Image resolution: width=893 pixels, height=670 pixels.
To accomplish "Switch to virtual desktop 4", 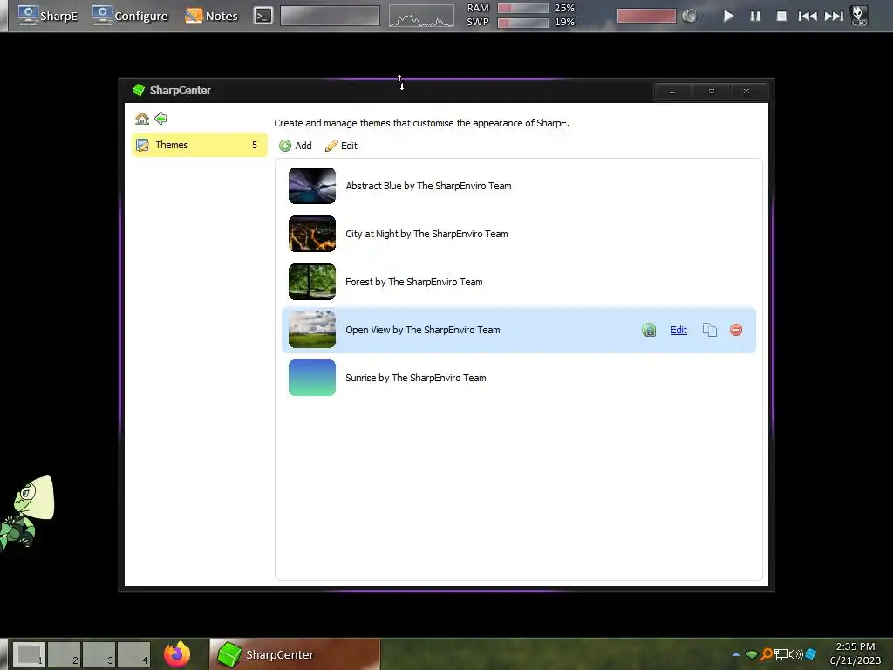I will [133, 654].
